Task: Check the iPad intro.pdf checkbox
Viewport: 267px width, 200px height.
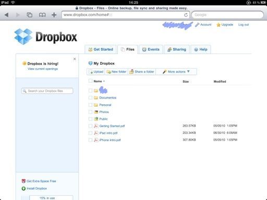Action: coord(90,133)
